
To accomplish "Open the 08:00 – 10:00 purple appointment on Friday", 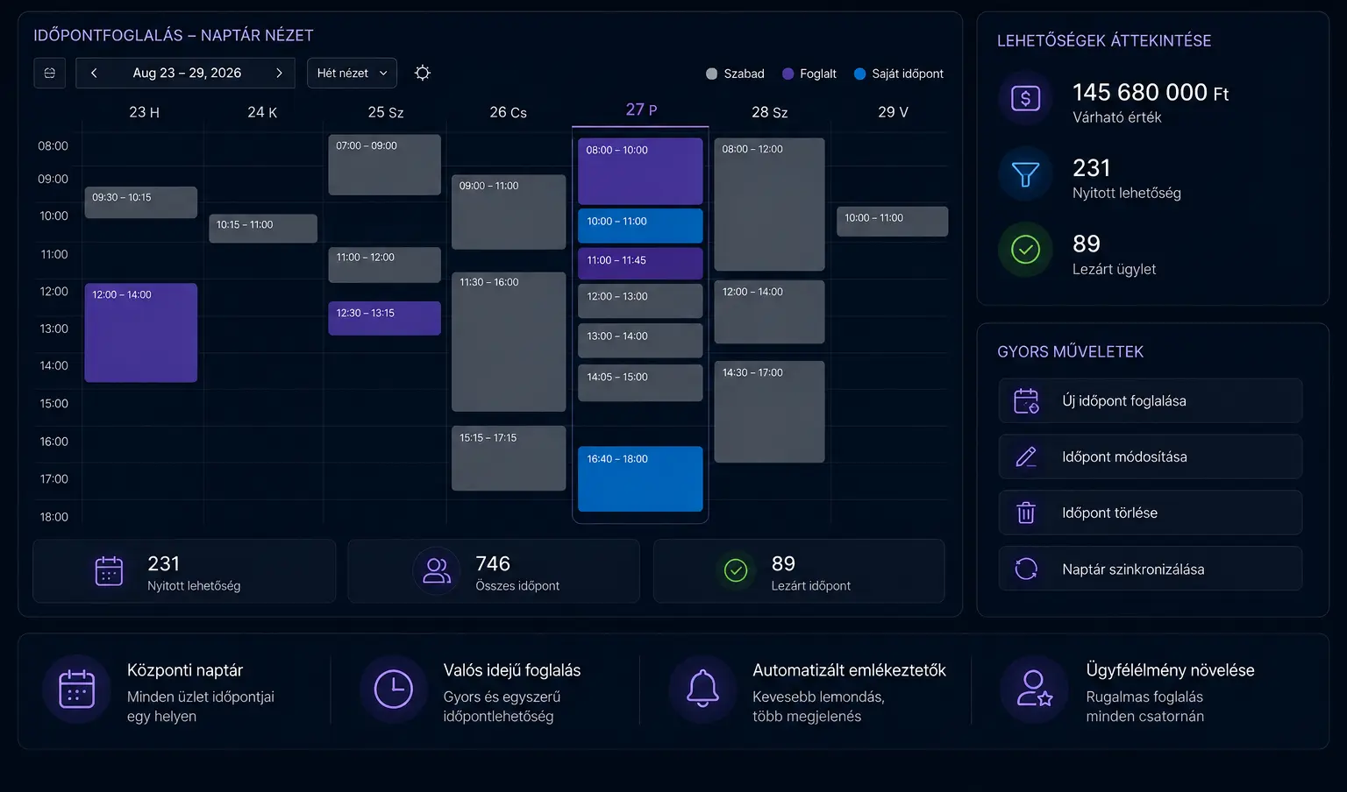I will coord(640,172).
